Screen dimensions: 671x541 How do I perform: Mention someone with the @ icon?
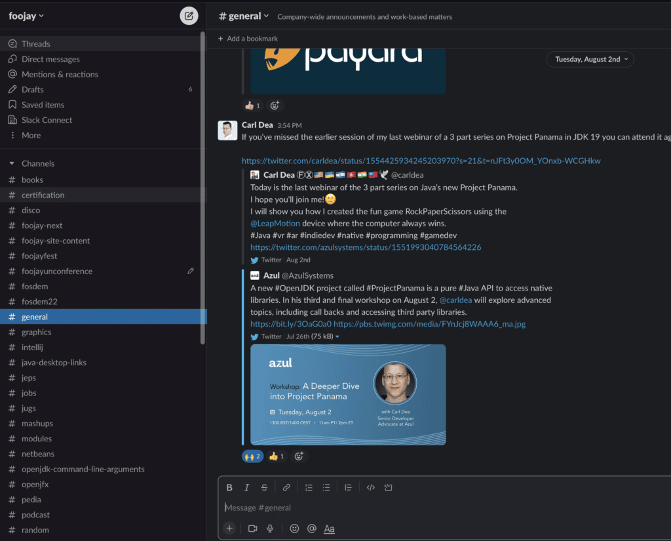(311, 529)
